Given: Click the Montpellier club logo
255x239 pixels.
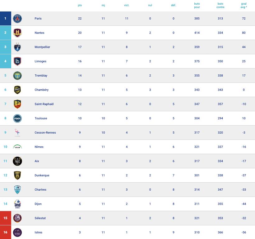Looking at the screenshot, I should pos(17,47).
